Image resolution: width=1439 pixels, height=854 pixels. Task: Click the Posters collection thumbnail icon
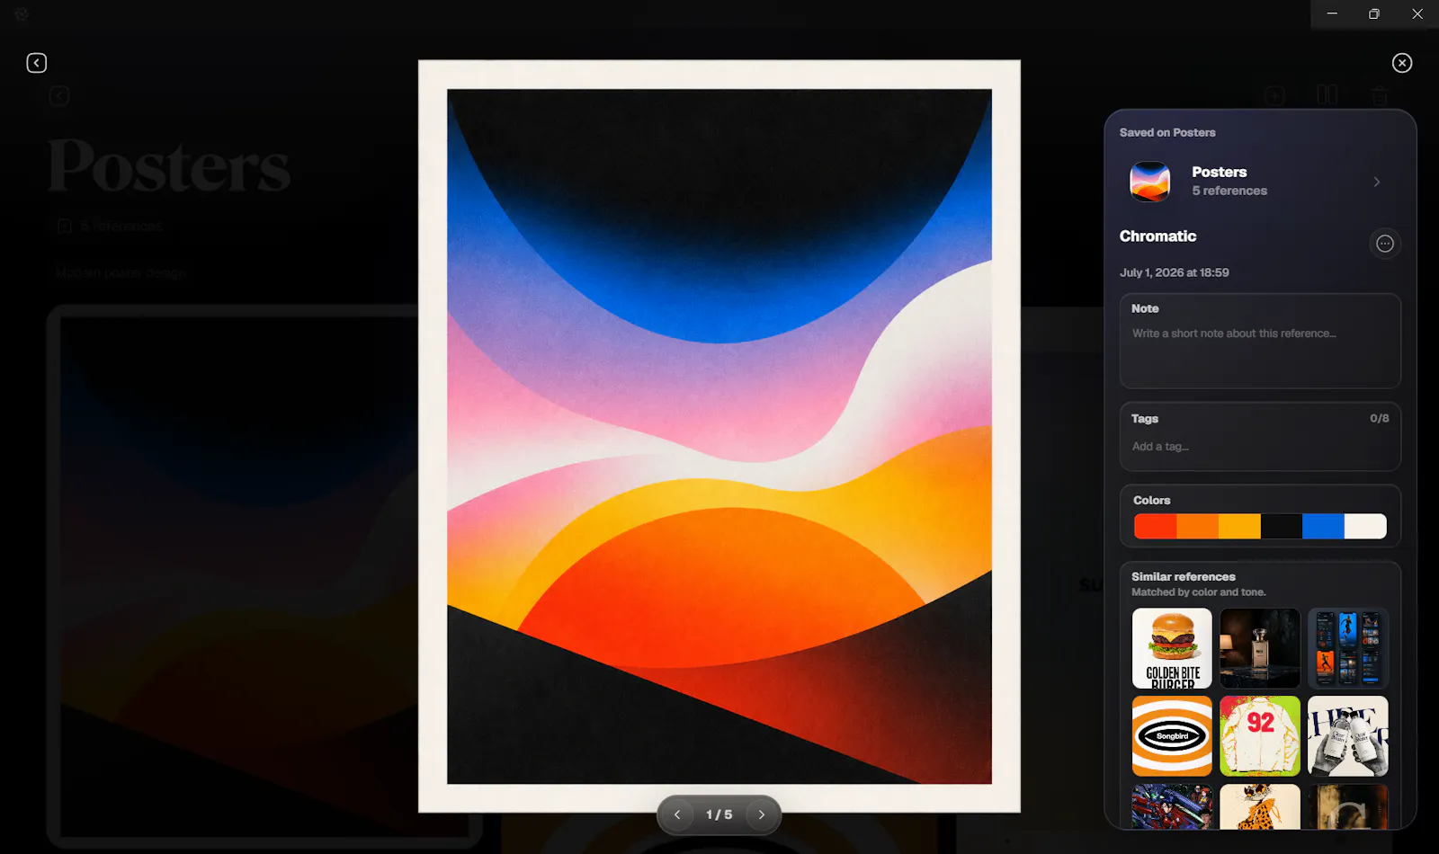coord(1149,182)
